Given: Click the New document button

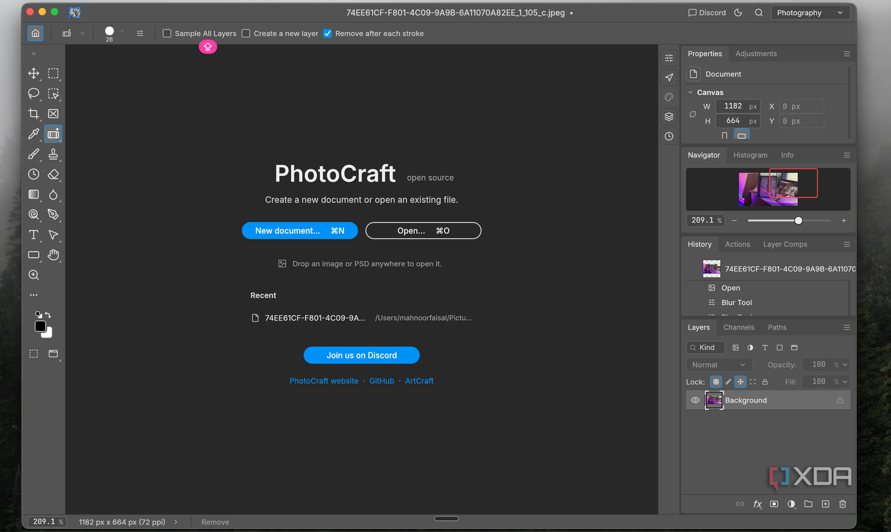Looking at the screenshot, I should point(300,231).
